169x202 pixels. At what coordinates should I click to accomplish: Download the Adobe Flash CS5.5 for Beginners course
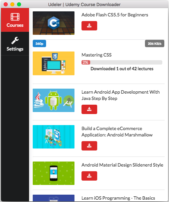pos(89,26)
